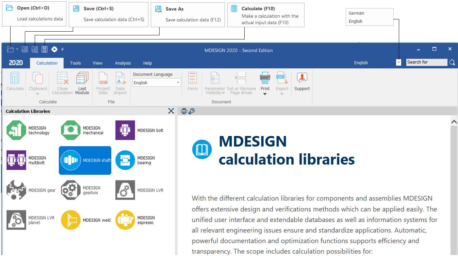Screen dimensions: 458x256
Task: Click the Open folder icon in title bar
Action: tap(11, 49)
